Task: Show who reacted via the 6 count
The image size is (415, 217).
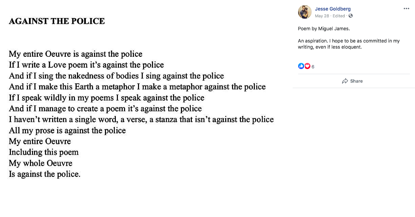Action: click(313, 67)
